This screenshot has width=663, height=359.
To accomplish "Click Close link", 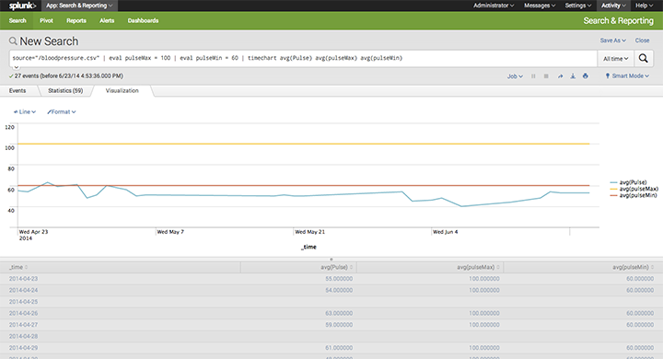I will 642,41.
